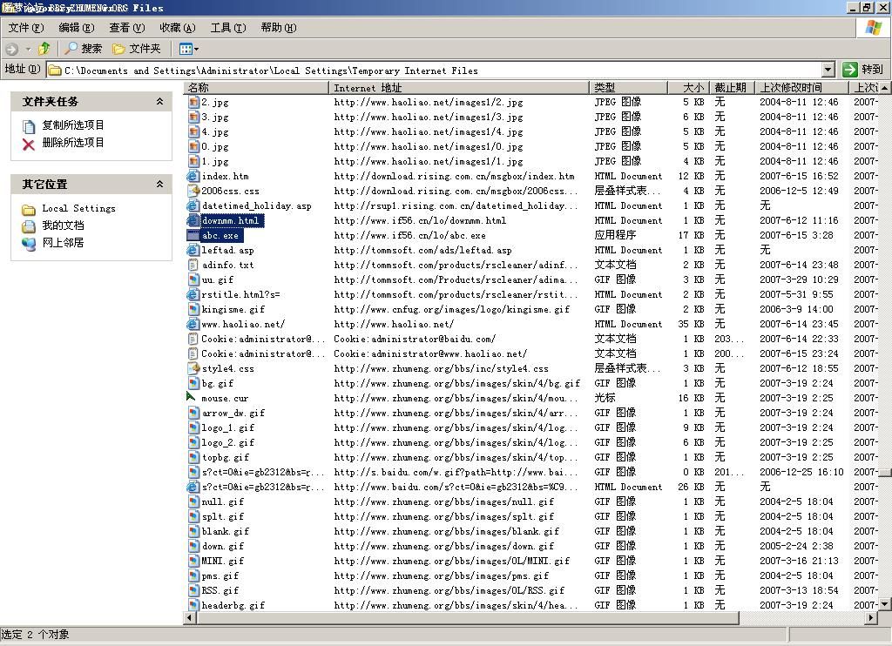Open 我的文档 link in sidebar

[x=63, y=225]
